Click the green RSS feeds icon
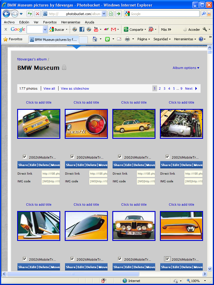This screenshot has width=214, height=285. pyautogui.click(x=108, y=39)
